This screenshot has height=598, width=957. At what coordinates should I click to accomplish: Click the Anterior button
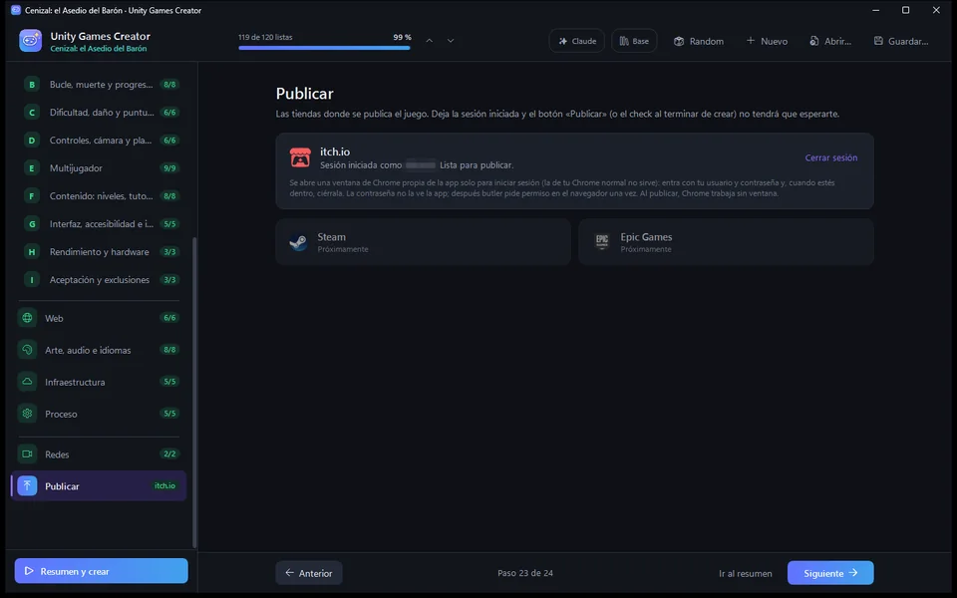tap(309, 573)
